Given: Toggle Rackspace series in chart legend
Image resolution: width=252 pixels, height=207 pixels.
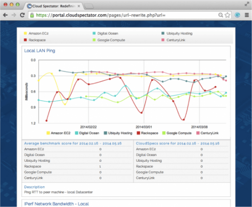Looking at the screenshot, I should [147, 133].
